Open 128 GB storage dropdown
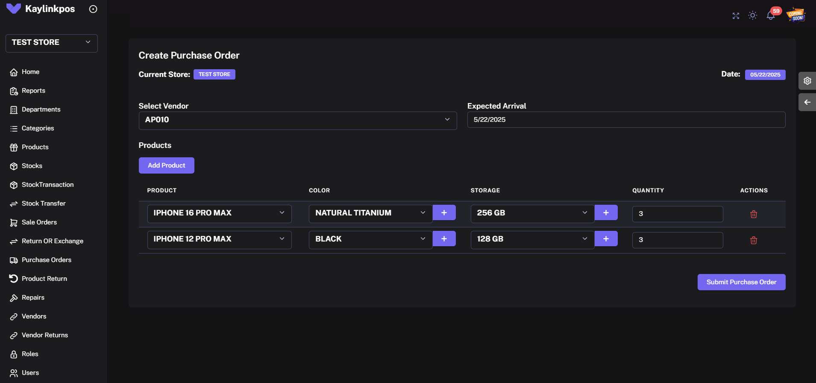Viewport: 816px width, 383px height. pyautogui.click(x=533, y=240)
